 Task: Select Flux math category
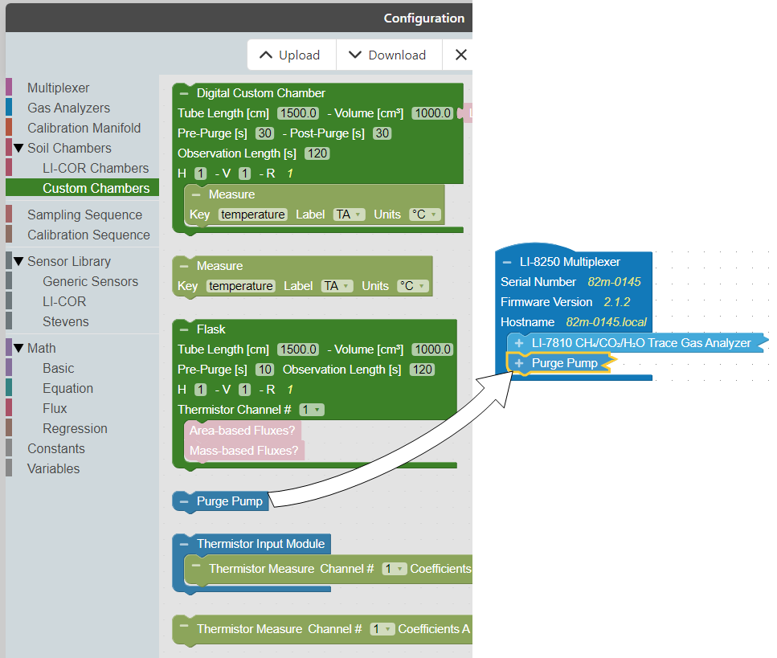pos(55,408)
